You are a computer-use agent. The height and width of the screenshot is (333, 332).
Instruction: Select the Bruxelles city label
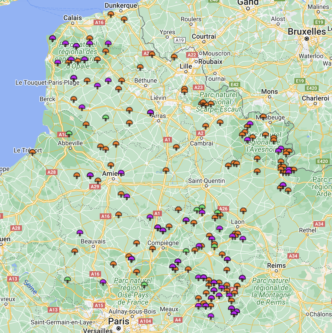pos(307,32)
